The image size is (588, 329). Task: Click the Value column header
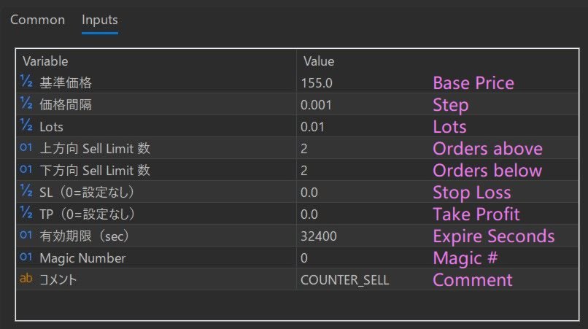[318, 61]
